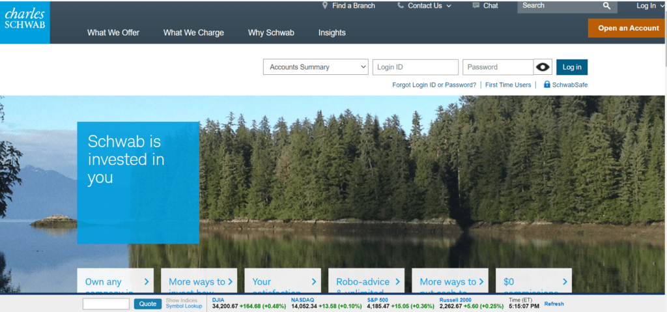Viewport: 667px width, 312px height.
Task: Click the Quote button
Action: tap(148, 304)
